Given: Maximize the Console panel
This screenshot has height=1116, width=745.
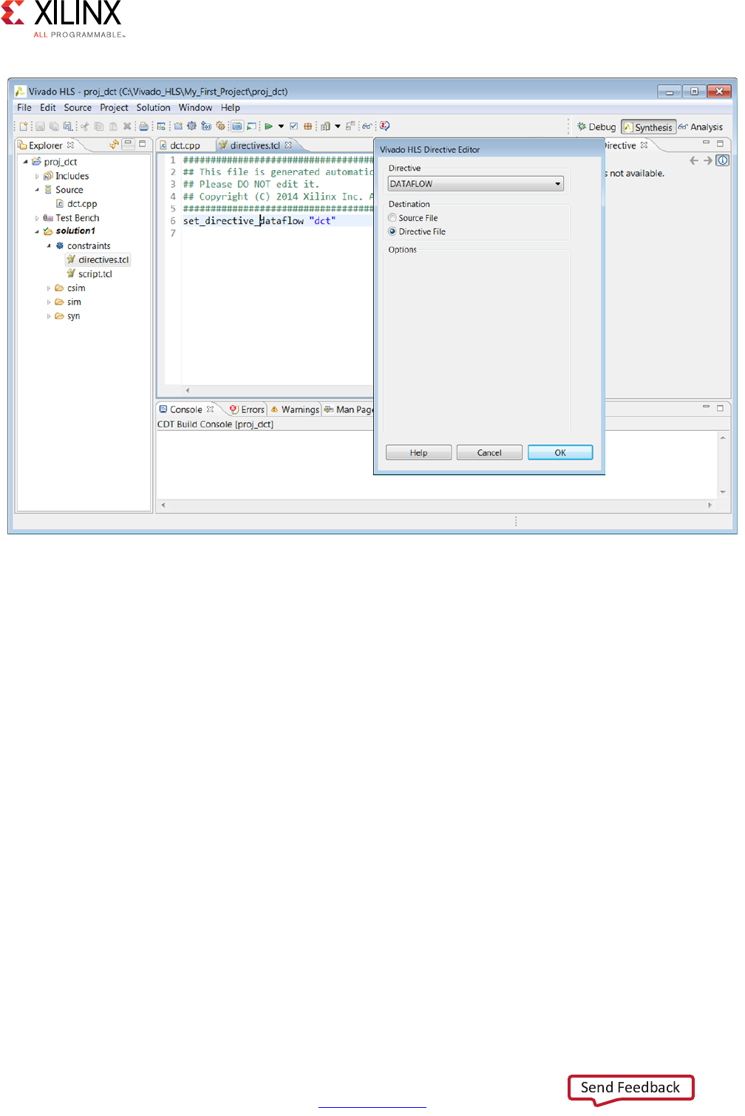Looking at the screenshot, I should pyautogui.click(x=721, y=407).
